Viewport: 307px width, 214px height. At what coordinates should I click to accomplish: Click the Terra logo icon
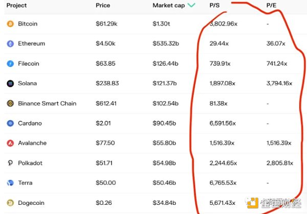point(10,183)
